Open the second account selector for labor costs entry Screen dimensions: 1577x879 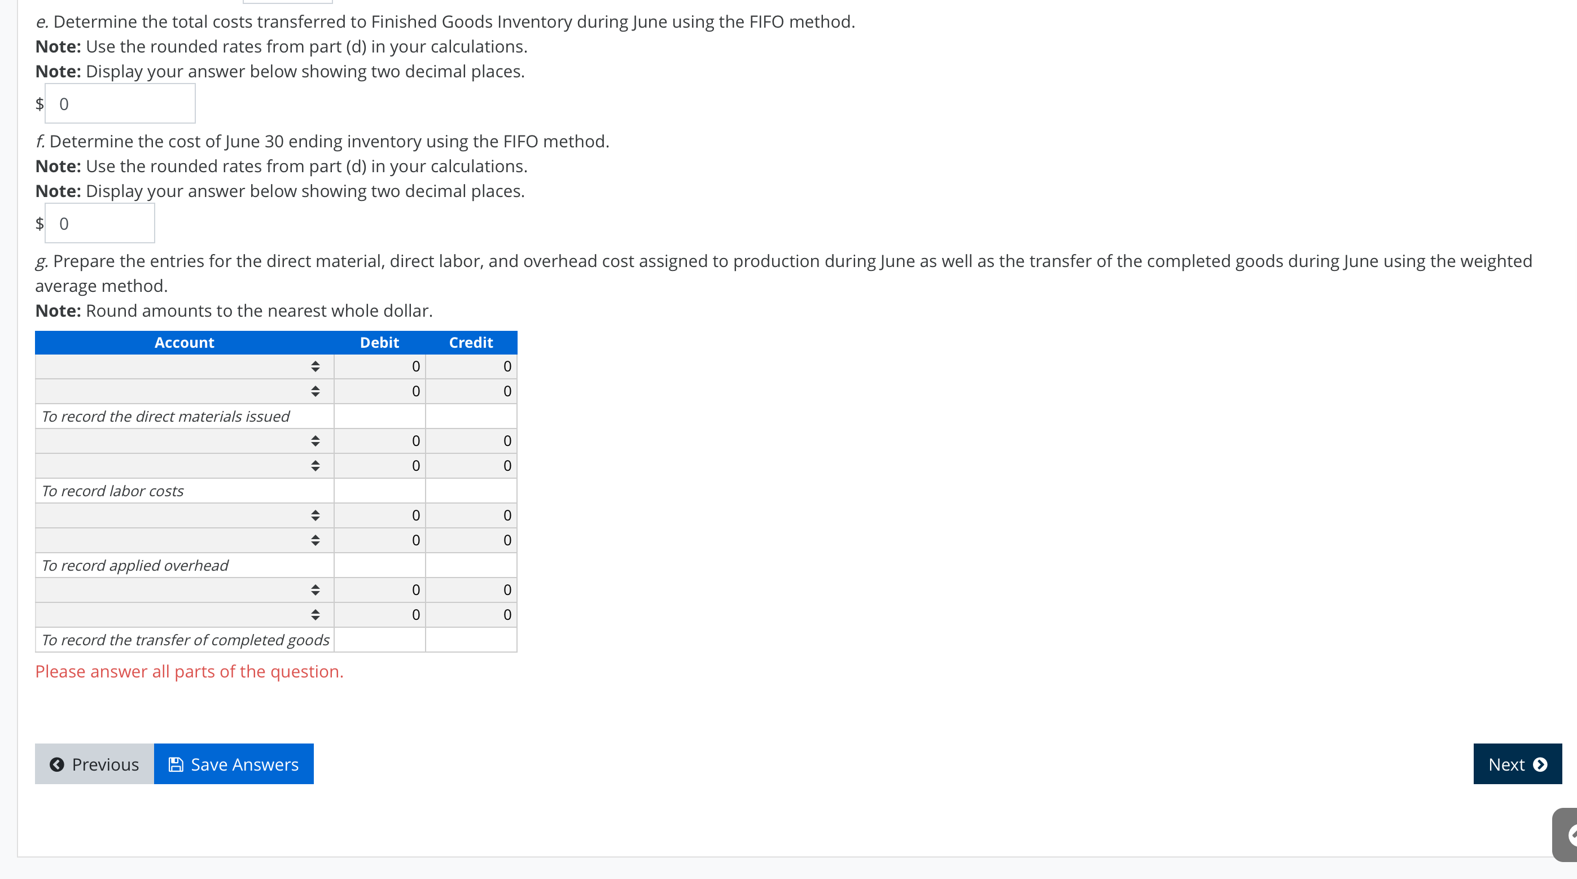coord(316,466)
